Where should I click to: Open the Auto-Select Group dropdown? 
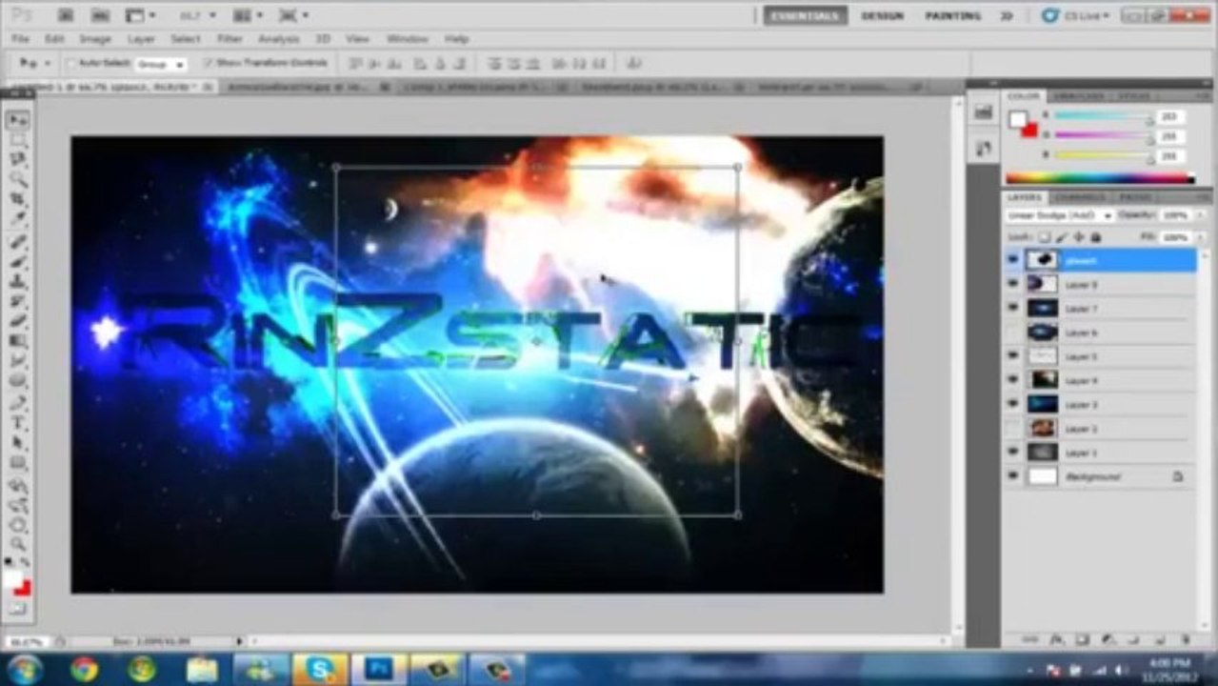coord(161,64)
